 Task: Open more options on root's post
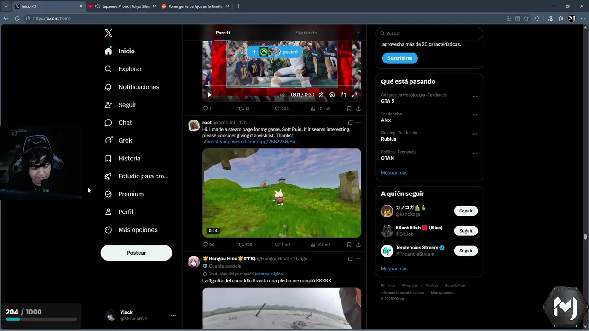pyautogui.click(x=358, y=123)
